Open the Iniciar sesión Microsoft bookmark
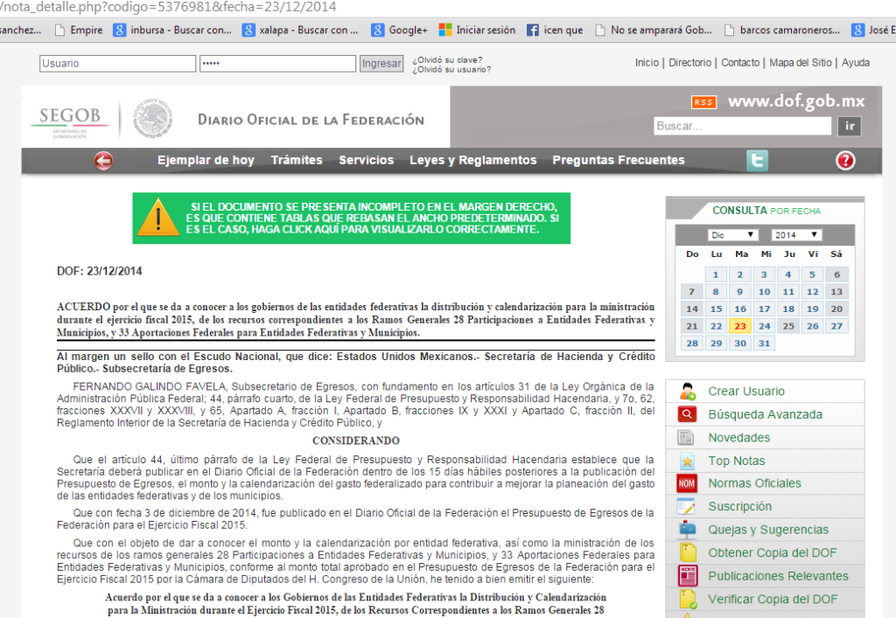 coord(477,31)
